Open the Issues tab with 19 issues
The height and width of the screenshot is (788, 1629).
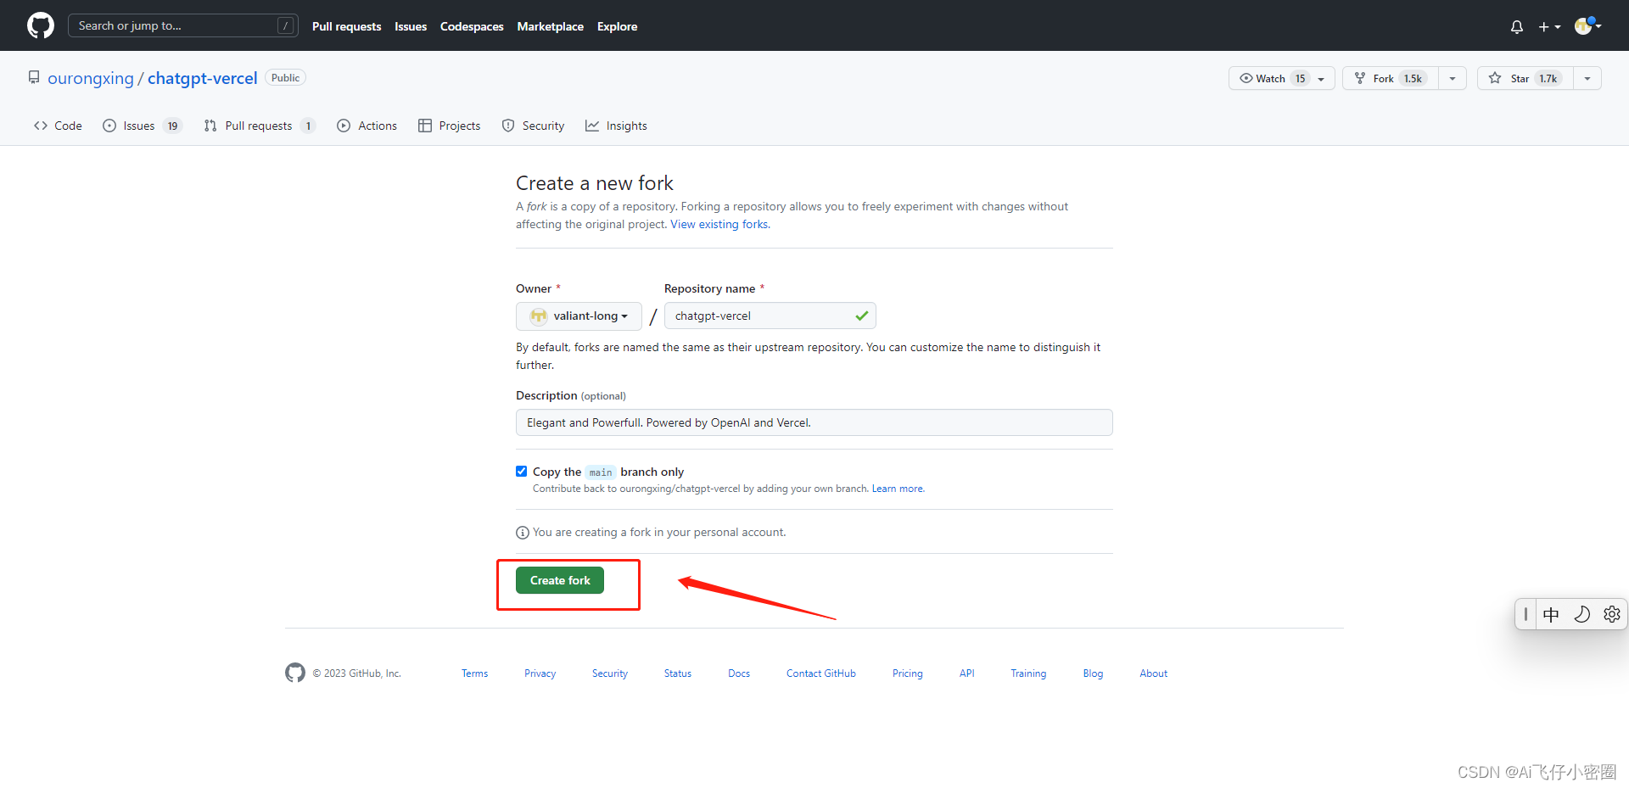(142, 126)
